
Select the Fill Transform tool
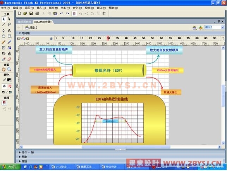point(9,48)
